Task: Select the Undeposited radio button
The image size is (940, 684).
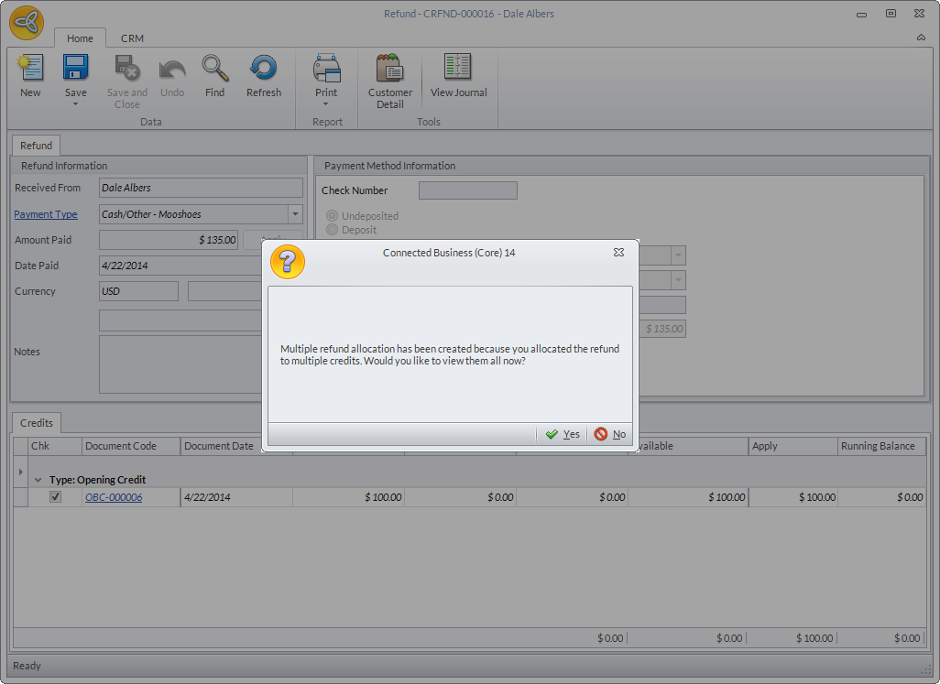Action: point(333,216)
